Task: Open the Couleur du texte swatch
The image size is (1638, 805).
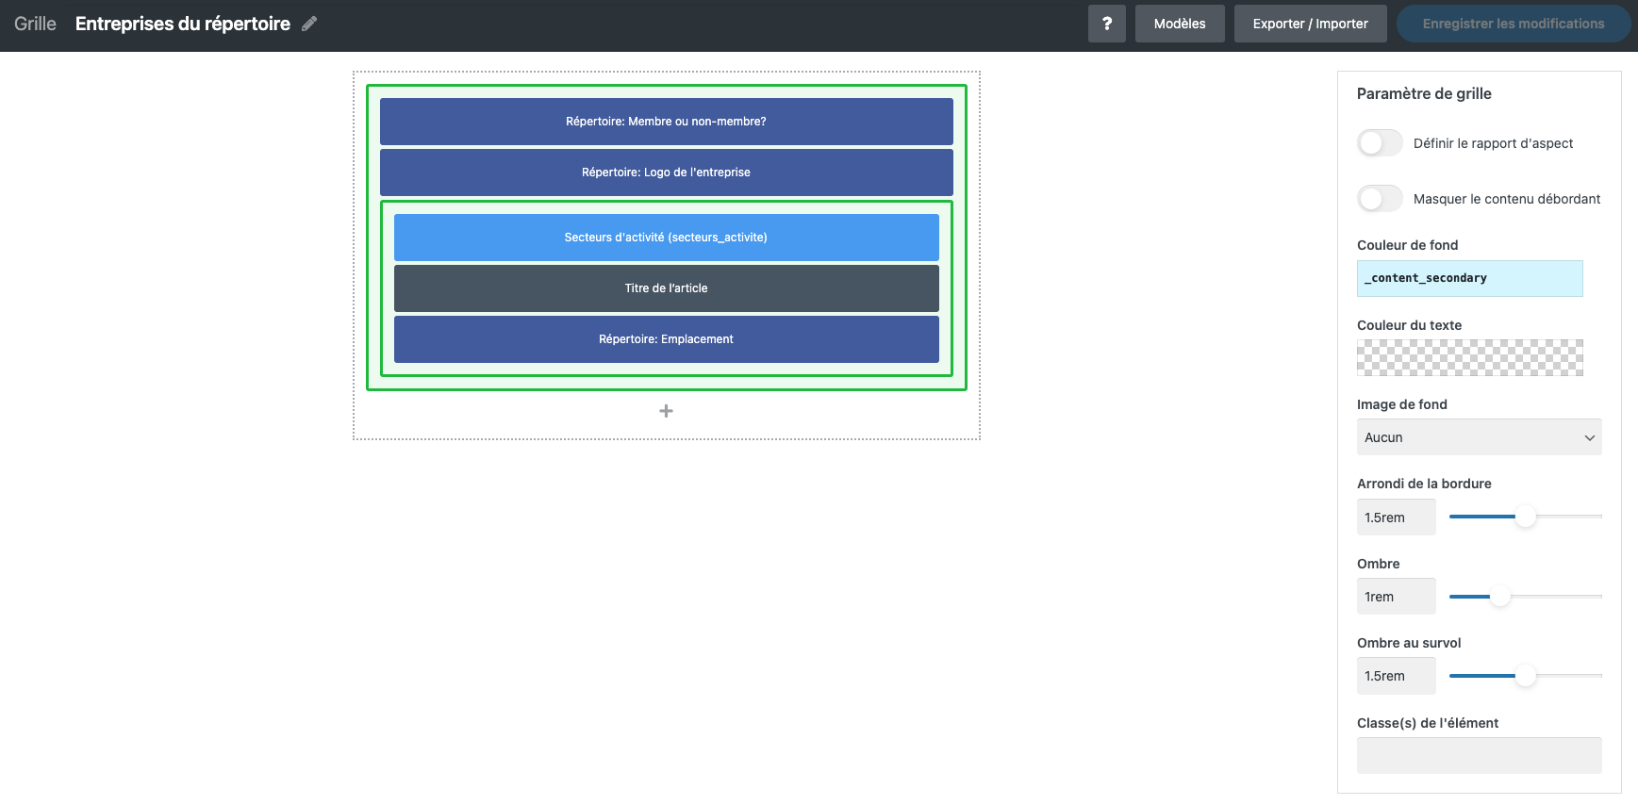Action: tap(1469, 358)
